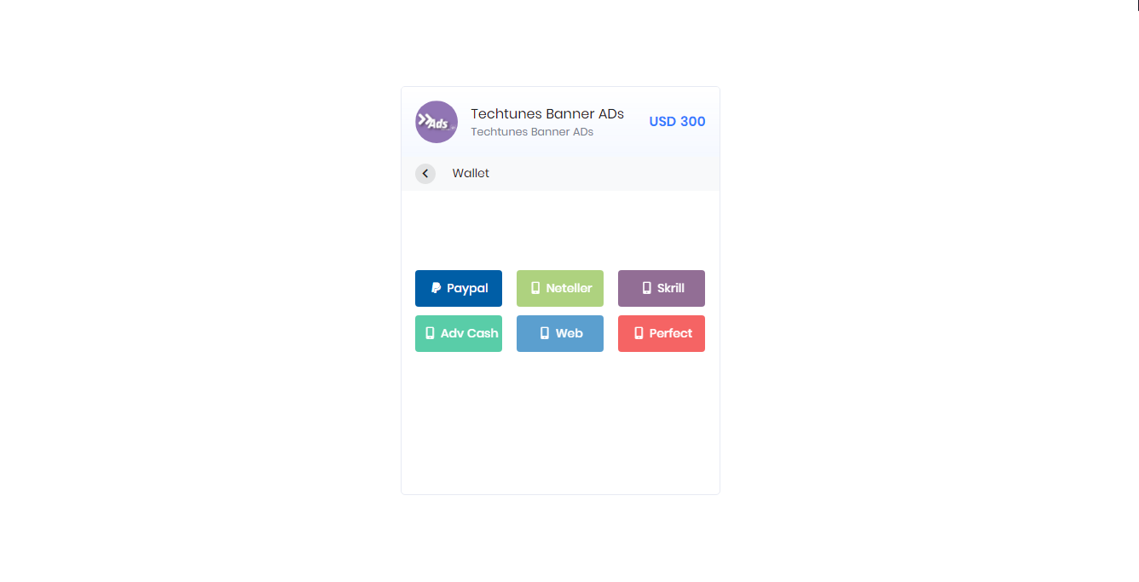The height and width of the screenshot is (582, 1139).
Task: Choose the Web payment button
Action: coord(560,333)
